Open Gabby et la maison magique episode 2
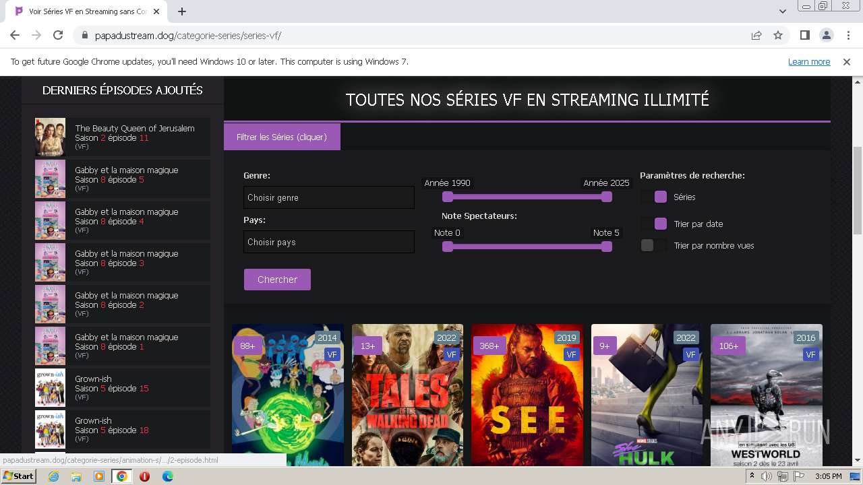The width and height of the screenshot is (863, 485). tap(123, 304)
